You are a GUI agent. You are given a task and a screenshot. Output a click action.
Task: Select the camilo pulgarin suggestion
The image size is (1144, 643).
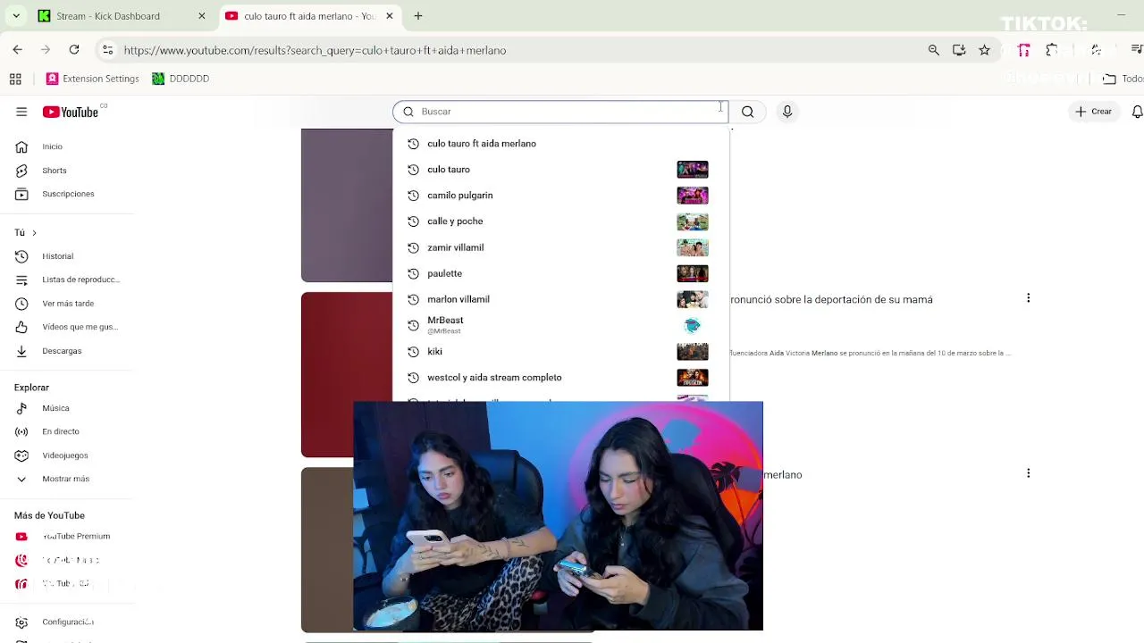[560, 196]
